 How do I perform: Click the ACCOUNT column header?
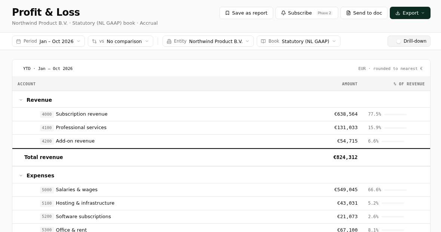27,84
